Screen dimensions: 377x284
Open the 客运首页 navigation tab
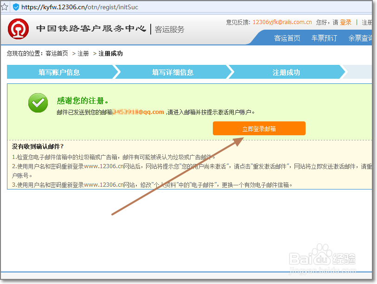pos(287,38)
